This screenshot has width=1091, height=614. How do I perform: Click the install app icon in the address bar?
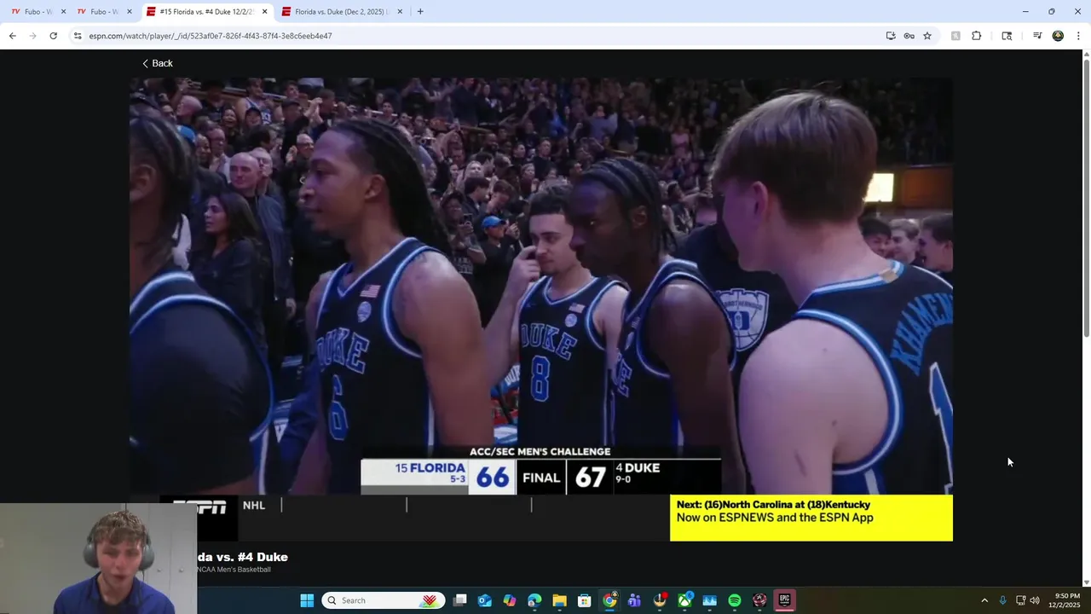pos(891,36)
